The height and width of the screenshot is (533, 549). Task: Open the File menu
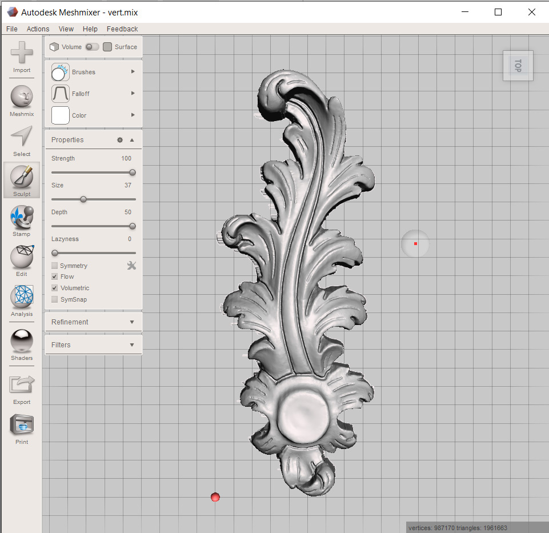click(12, 29)
